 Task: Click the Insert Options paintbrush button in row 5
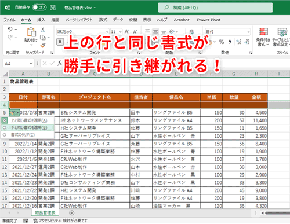click(14, 113)
